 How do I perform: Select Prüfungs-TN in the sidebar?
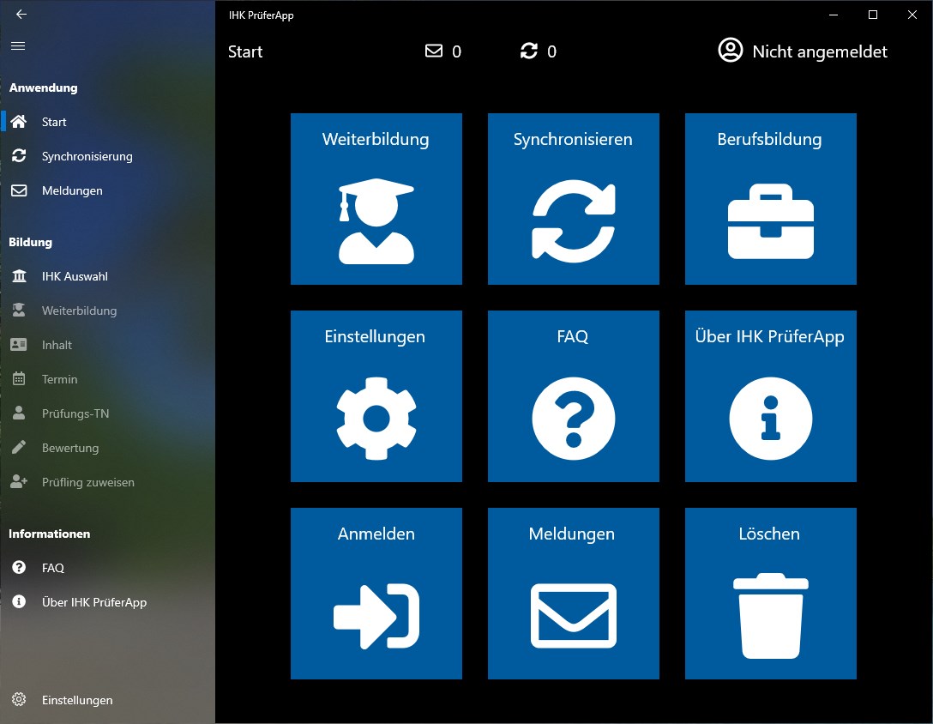pos(75,413)
